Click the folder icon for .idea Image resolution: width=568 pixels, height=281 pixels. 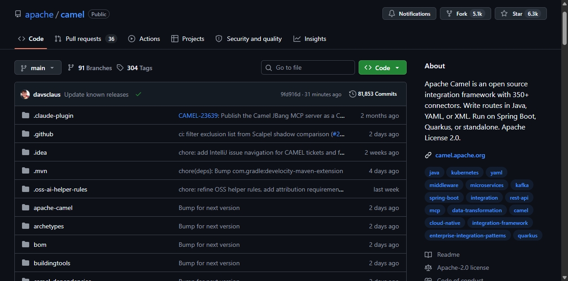(x=25, y=152)
